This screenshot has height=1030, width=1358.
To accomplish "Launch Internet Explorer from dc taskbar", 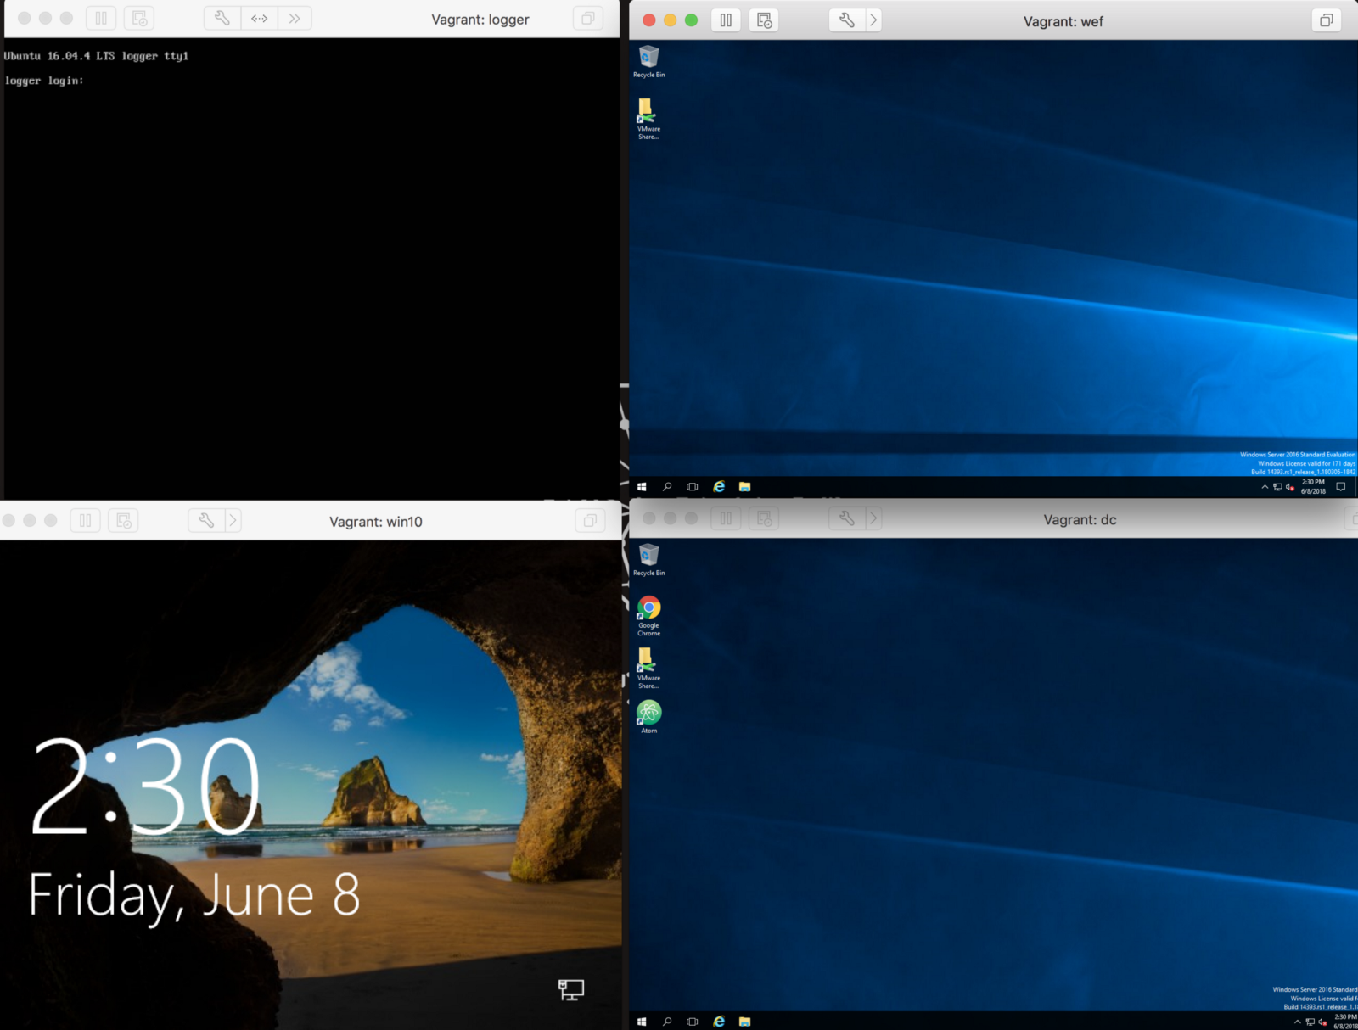I will [719, 1022].
